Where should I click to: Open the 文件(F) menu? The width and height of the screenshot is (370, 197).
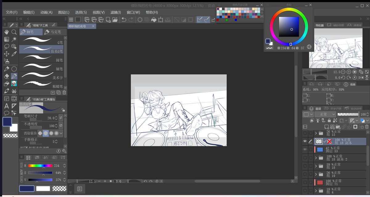tap(12, 12)
